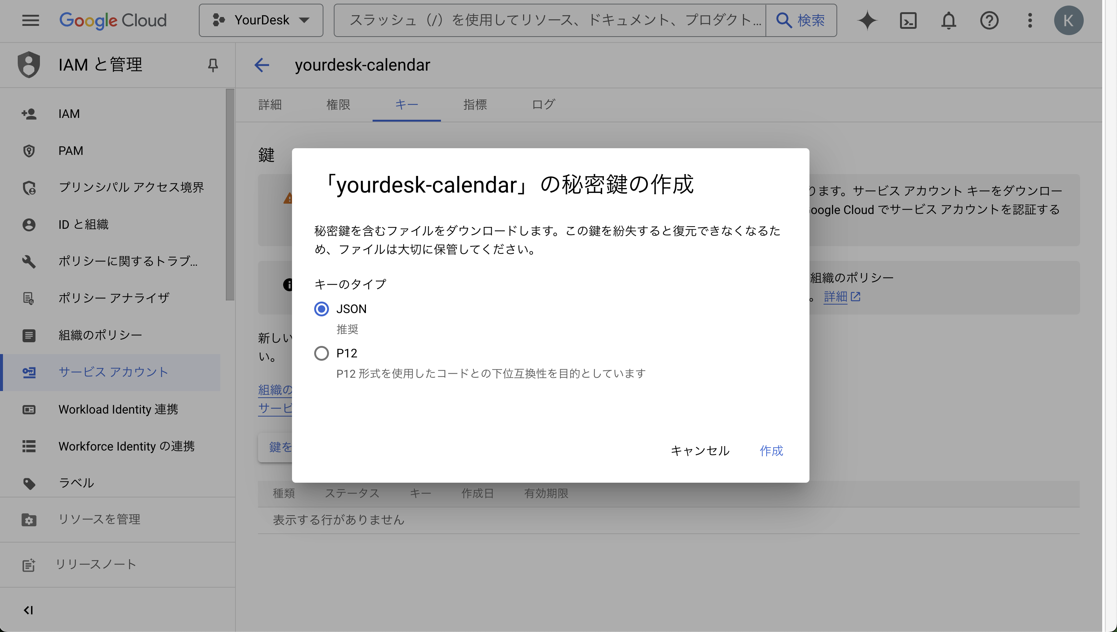
Task: Click キャンセル in the dialog
Action: click(700, 451)
